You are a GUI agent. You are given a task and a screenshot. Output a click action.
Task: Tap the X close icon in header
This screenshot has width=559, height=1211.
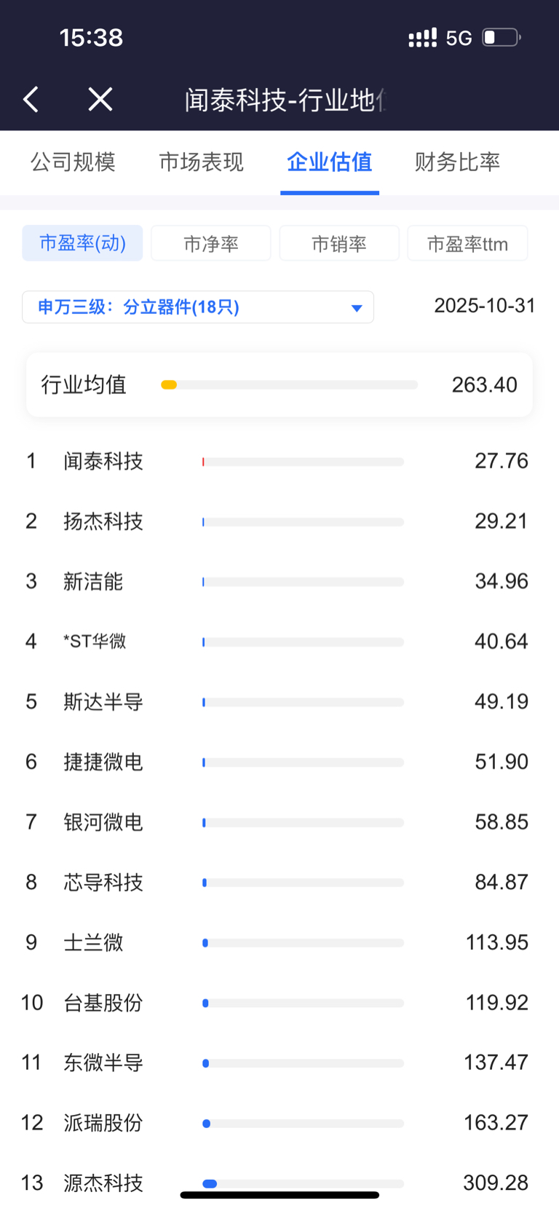point(100,99)
